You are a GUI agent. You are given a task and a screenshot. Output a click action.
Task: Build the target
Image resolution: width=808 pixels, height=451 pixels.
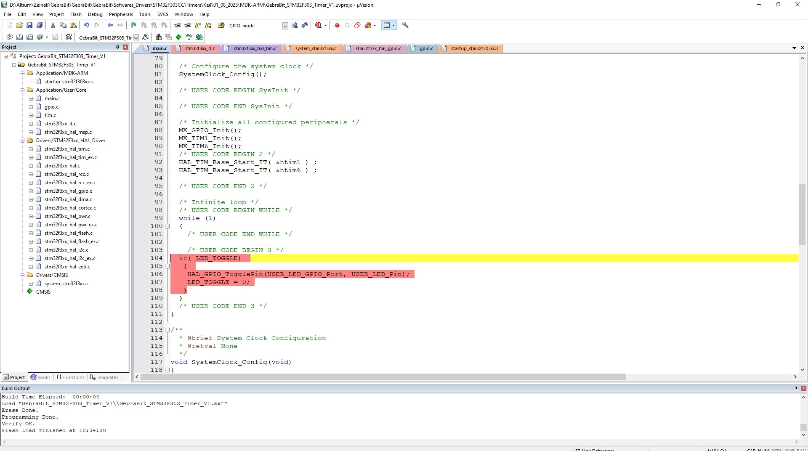(19, 37)
